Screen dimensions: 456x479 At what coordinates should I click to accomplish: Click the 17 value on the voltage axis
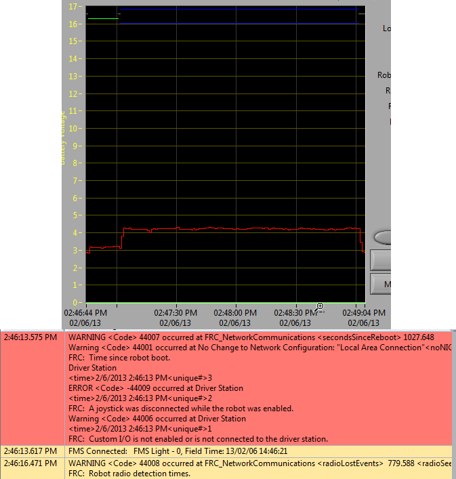tap(73, 6)
